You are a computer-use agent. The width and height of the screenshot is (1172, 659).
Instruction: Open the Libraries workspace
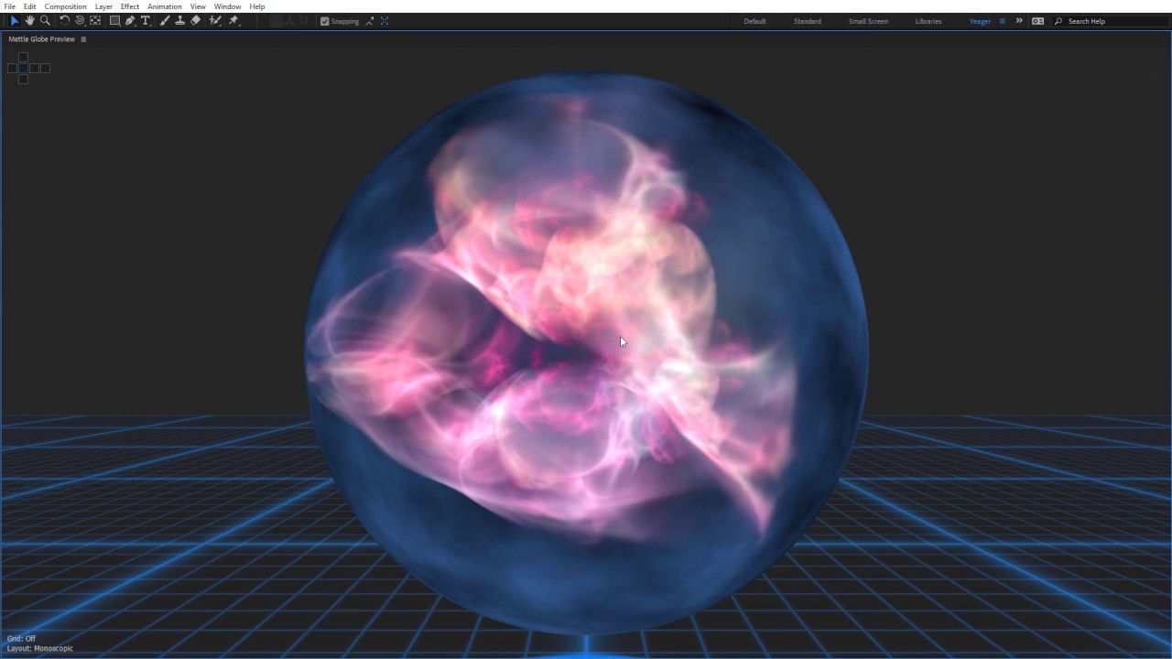(928, 20)
